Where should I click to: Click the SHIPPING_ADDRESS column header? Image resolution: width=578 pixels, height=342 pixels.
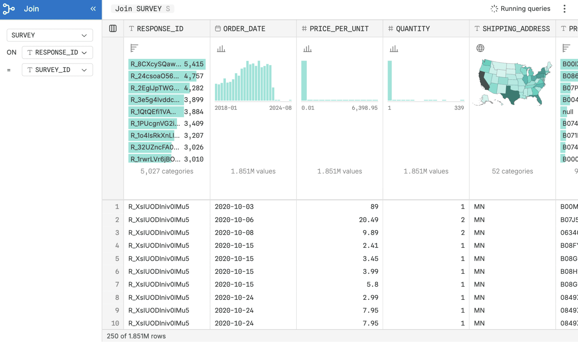coord(516,29)
